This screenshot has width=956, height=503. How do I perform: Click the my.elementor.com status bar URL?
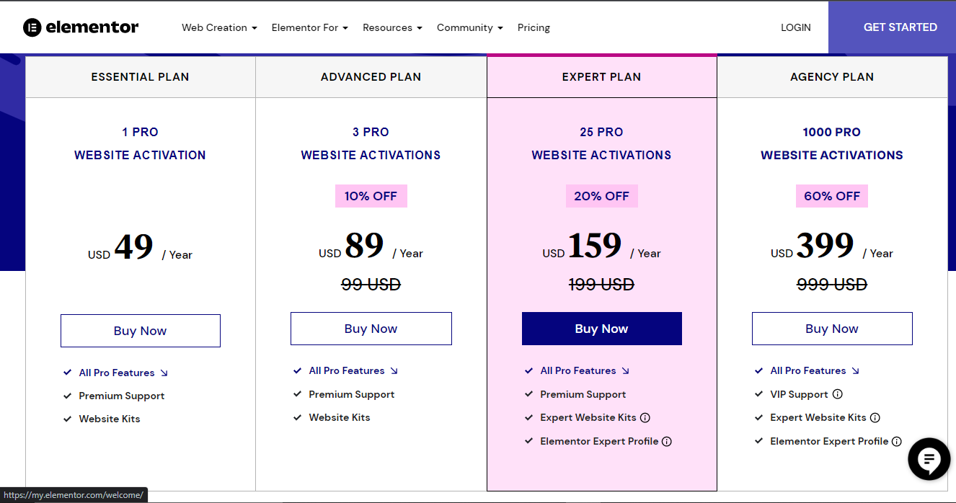pyautogui.click(x=74, y=495)
